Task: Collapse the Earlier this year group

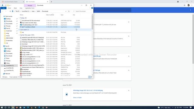Action: click(19, 35)
